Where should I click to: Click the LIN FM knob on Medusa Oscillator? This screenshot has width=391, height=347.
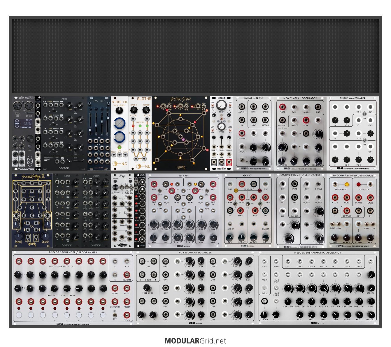264,315
